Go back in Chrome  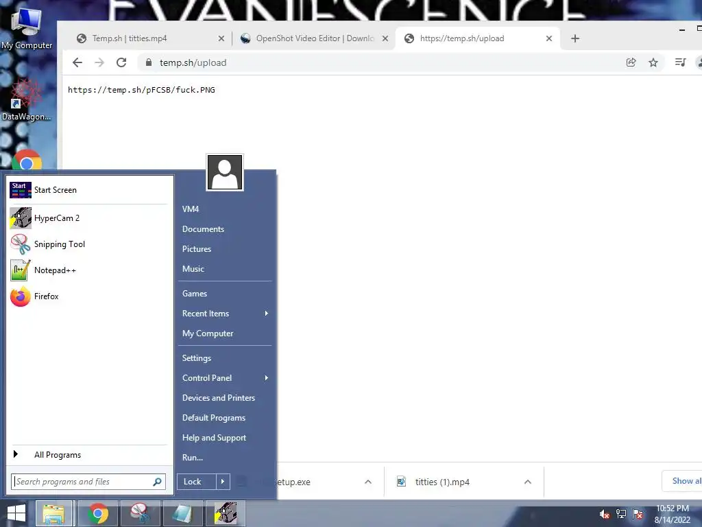77,62
